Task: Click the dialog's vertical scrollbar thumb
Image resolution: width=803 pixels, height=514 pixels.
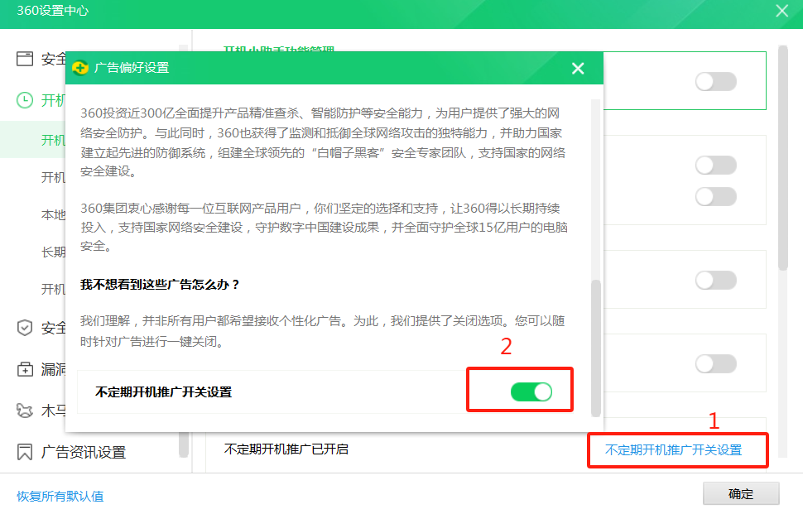Action: point(595,348)
